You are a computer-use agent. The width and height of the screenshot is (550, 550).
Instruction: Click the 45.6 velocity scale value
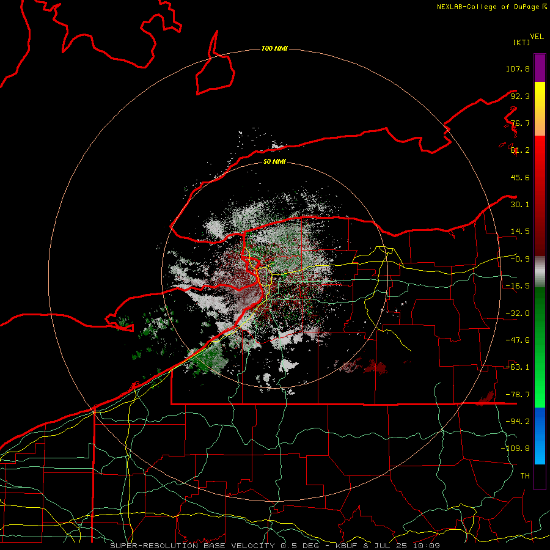click(520, 177)
